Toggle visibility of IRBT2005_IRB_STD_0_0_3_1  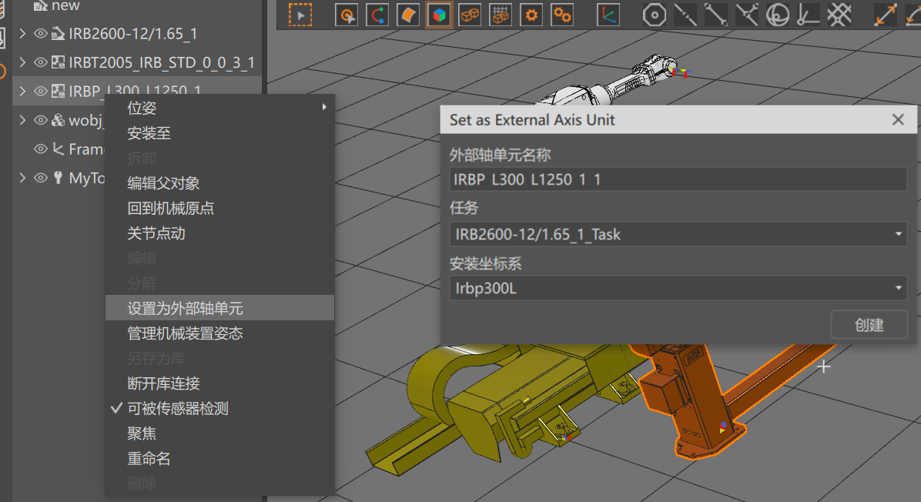(40, 62)
